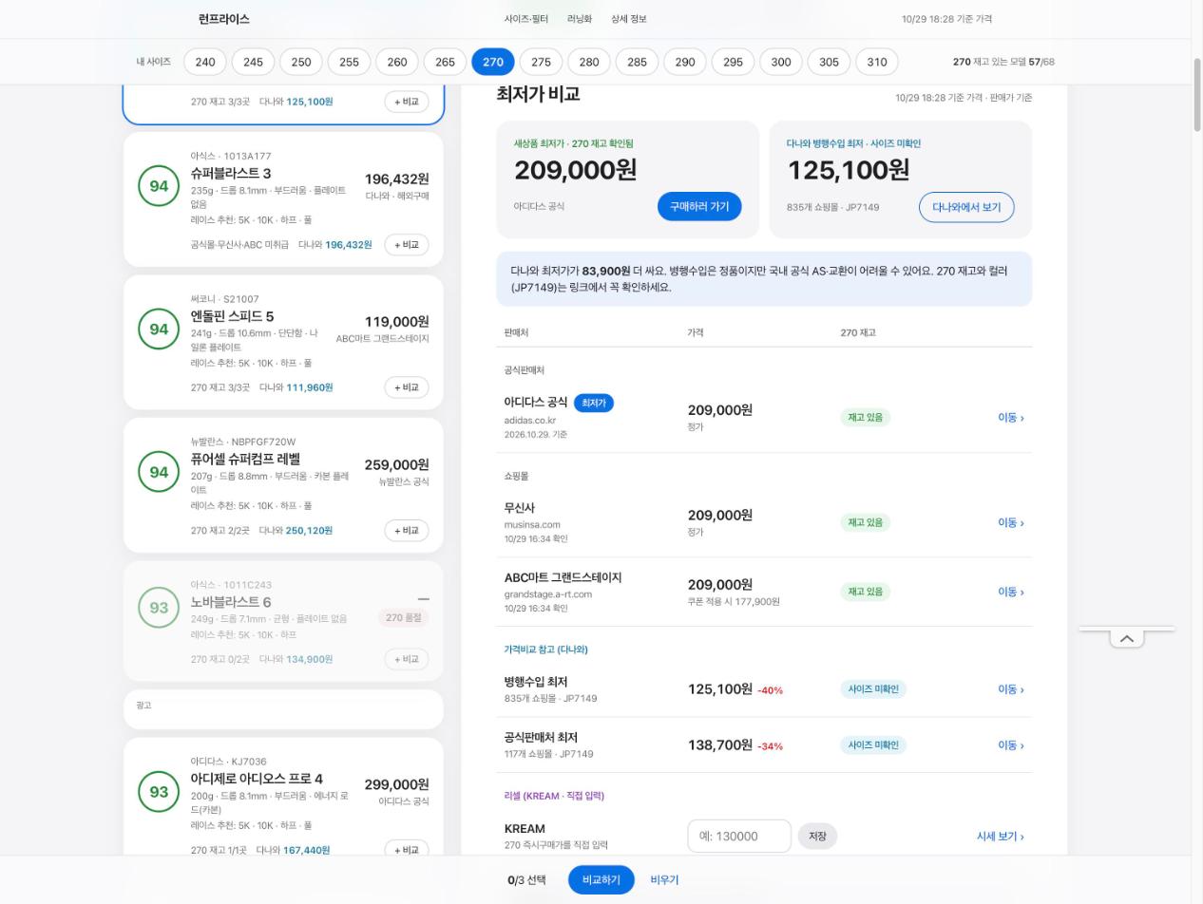Add top 125,100원 card to compare

click(407, 102)
